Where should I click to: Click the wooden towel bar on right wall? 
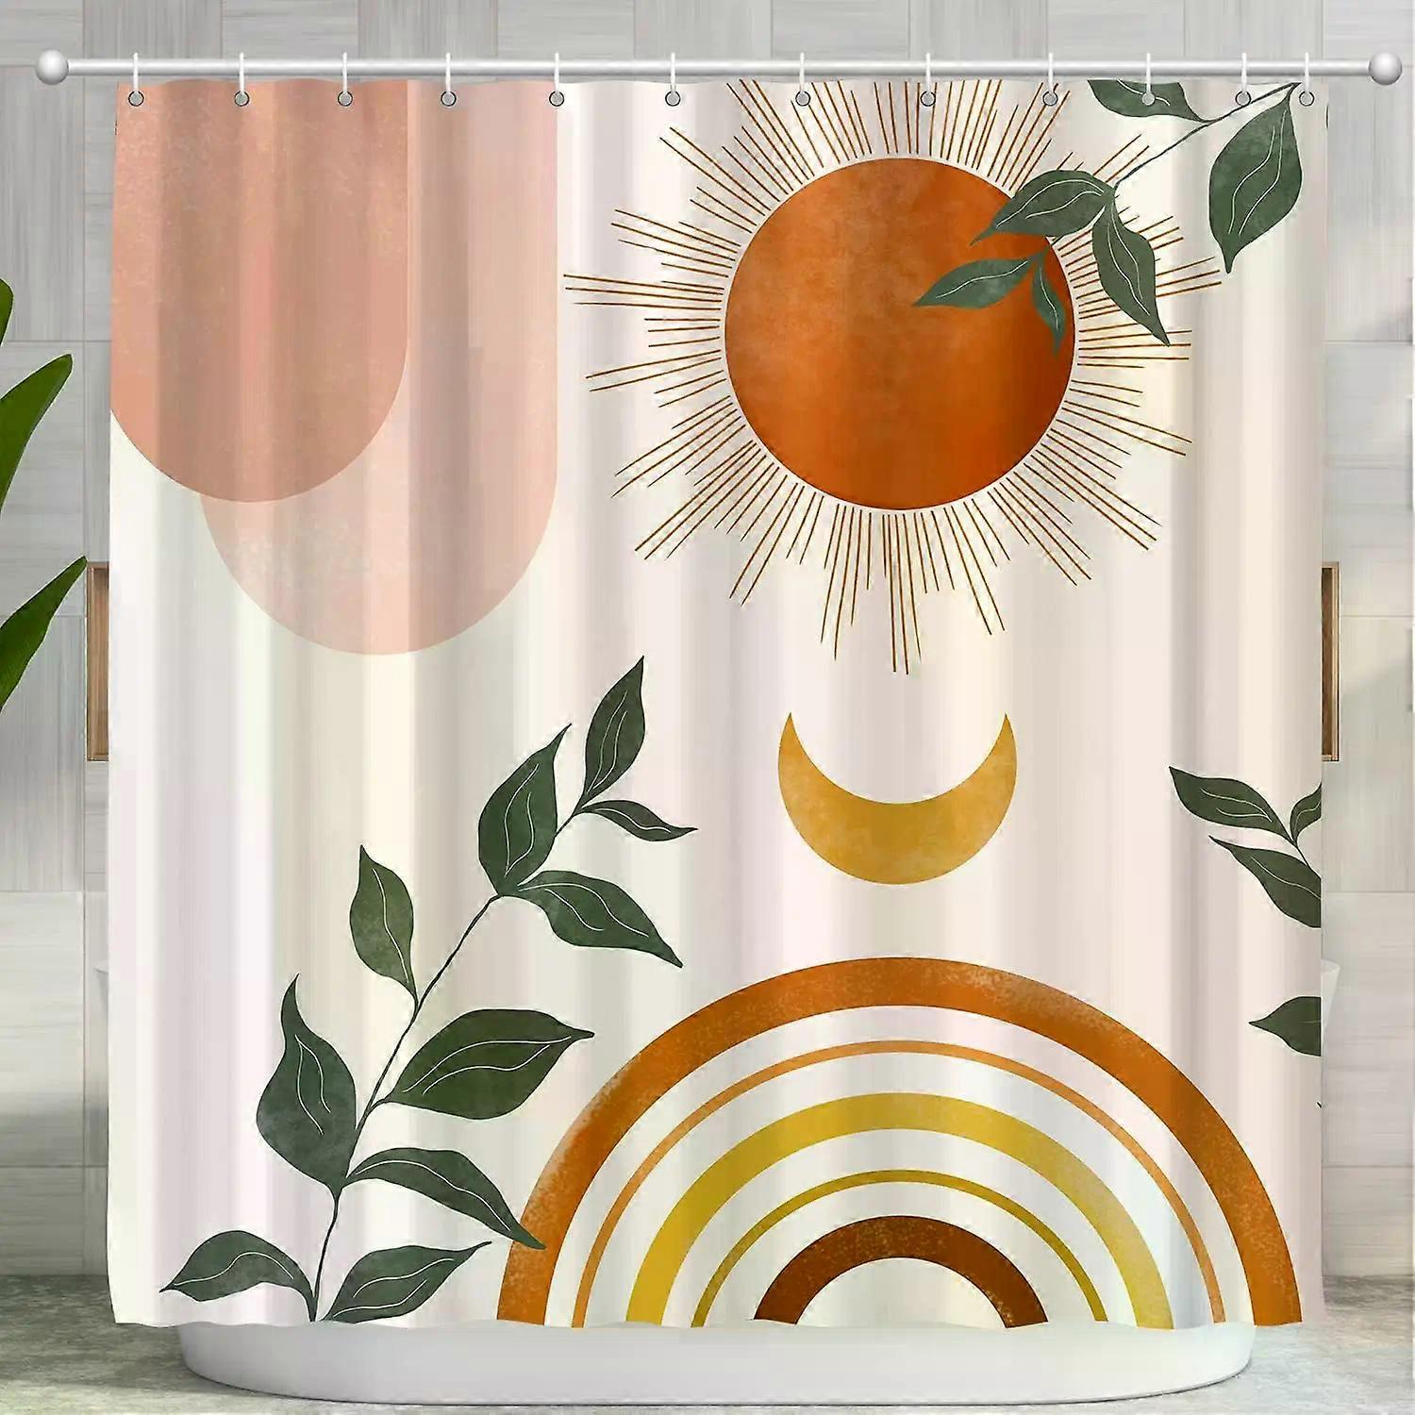[1328, 660]
